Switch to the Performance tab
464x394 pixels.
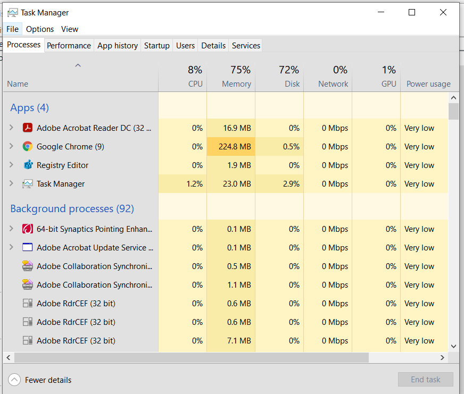pos(69,46)
